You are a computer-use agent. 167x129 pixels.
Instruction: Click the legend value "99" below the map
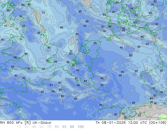click(72, 127)
